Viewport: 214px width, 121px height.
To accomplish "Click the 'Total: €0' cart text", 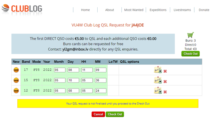I will [x=191, y=49].
